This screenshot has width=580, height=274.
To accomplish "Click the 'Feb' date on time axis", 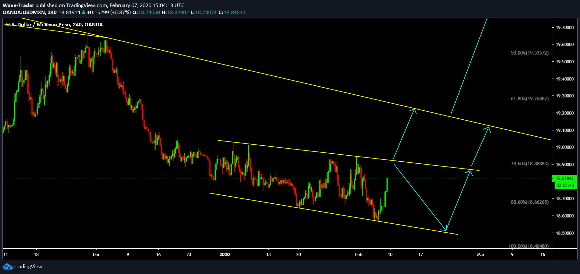I will click(x=359, y=254).
